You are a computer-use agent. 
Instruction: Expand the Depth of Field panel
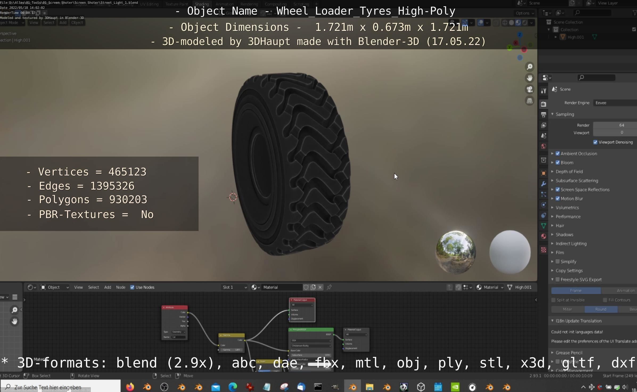pyautogui.click(x=552, y=171)
